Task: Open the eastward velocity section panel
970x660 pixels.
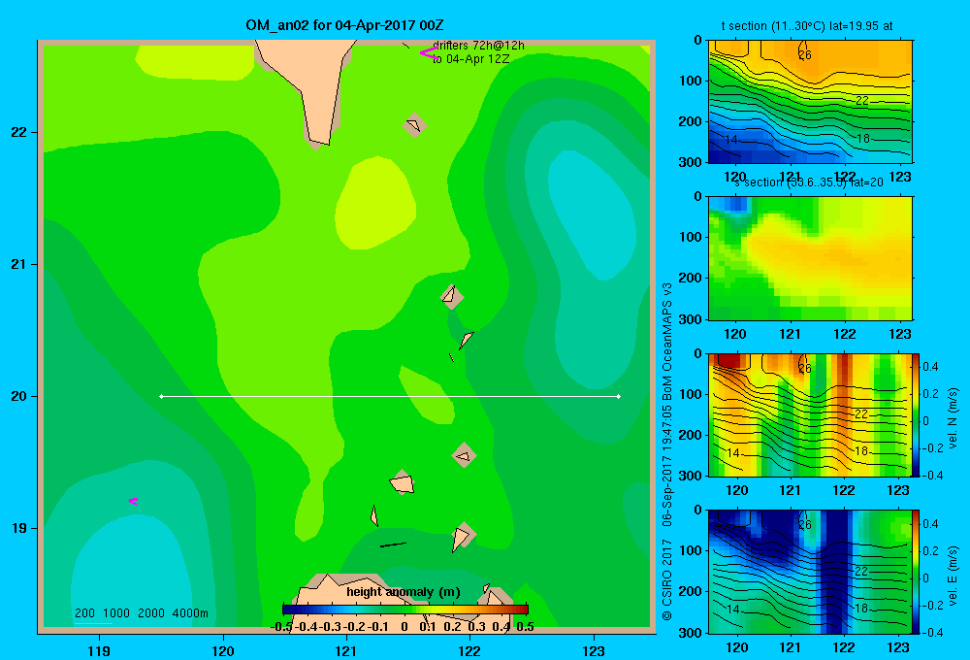Action: click(809, 572)
